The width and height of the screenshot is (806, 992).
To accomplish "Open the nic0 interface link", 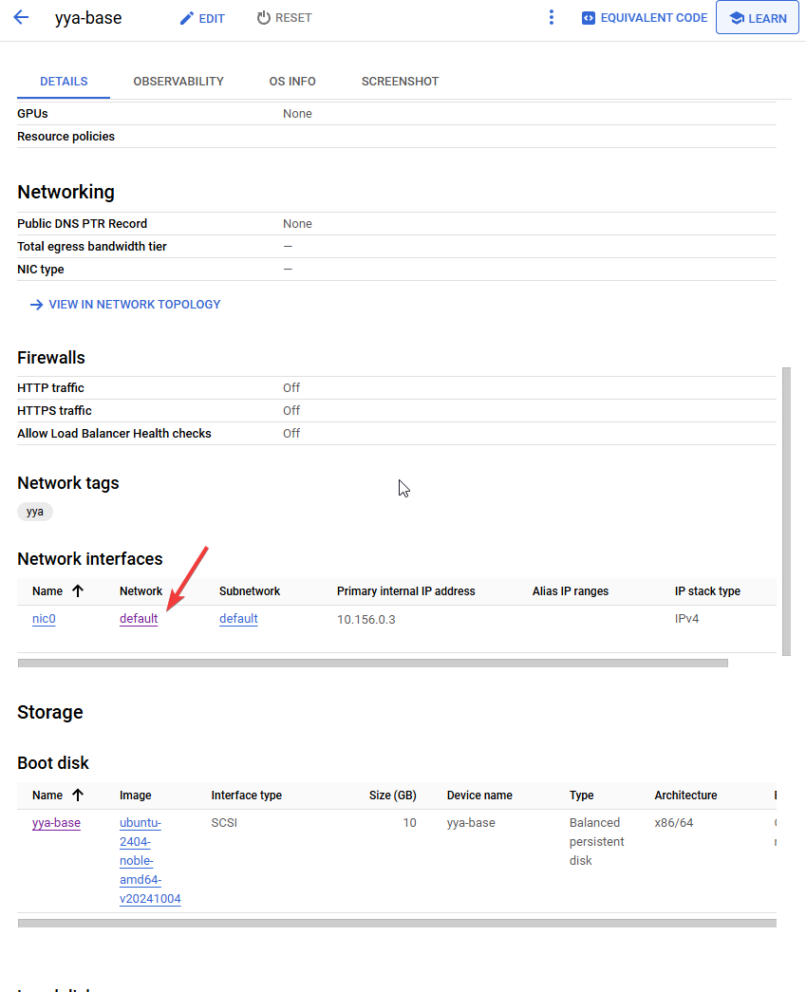I will [44, 619].
